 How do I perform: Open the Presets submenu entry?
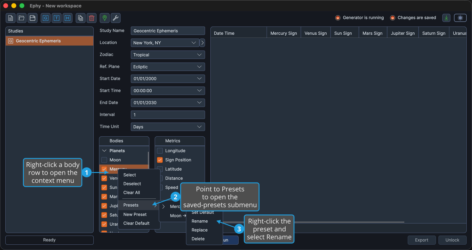[x=139, y=205]
